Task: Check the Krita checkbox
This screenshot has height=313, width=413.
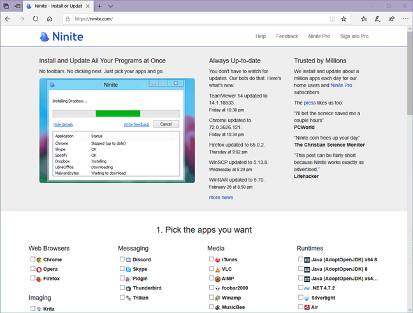Action: (x=33, y=309)
